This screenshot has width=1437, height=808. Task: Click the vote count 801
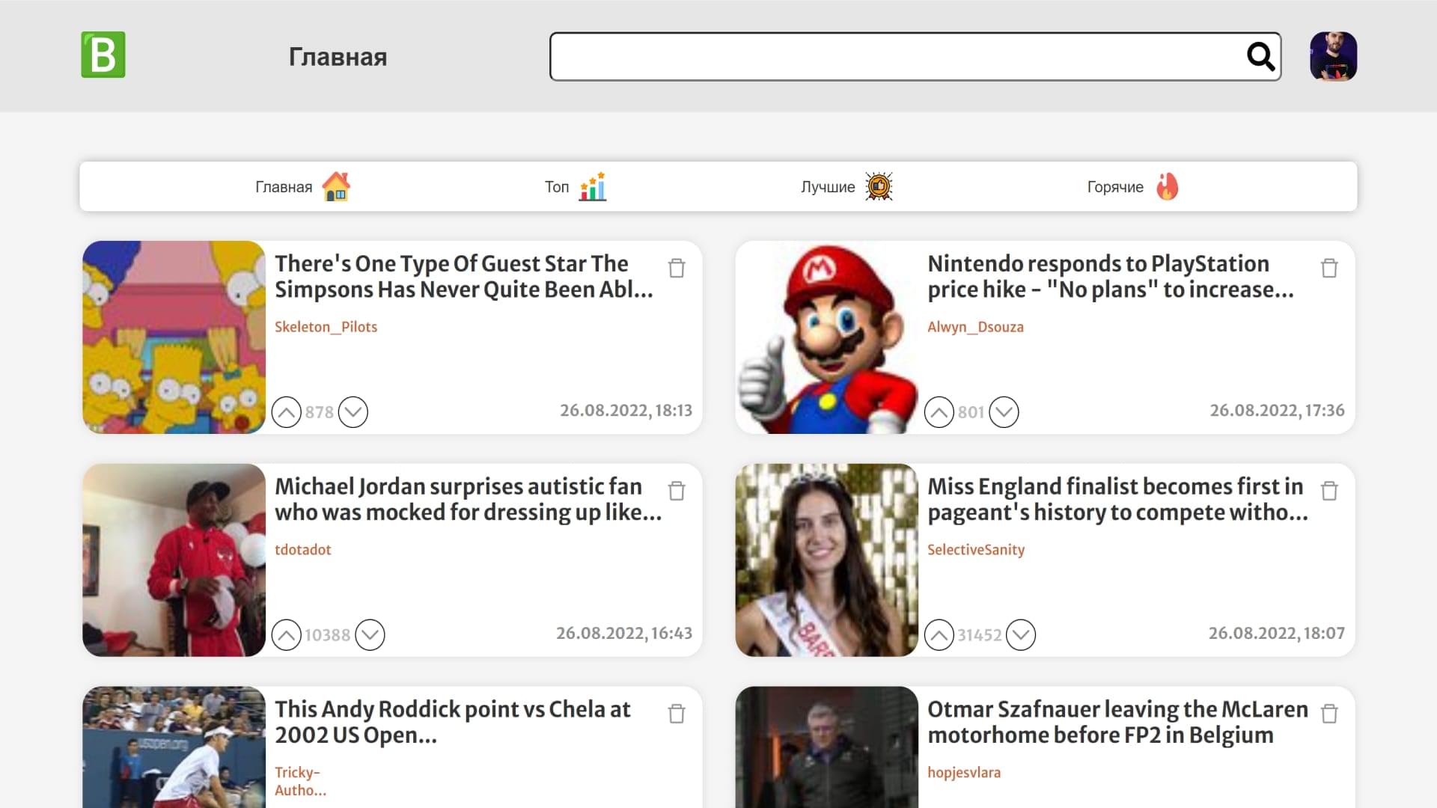971,412
